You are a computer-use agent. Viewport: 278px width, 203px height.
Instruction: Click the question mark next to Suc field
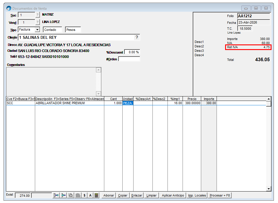(38, 15)
